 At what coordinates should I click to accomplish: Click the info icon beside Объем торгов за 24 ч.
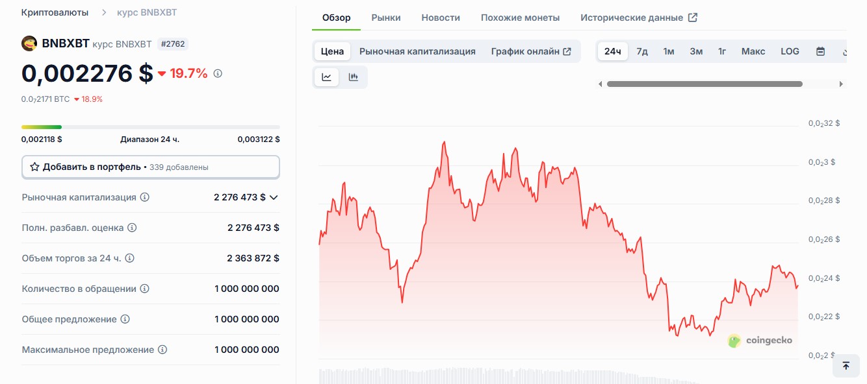pos(130,258)
